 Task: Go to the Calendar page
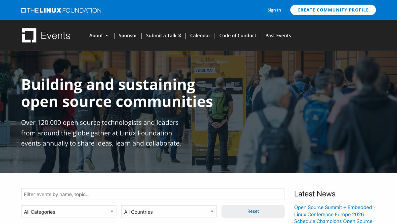pyautogui.click(x=200, y=35)
